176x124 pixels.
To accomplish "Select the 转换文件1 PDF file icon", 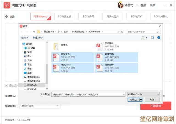I will [56, 57].
